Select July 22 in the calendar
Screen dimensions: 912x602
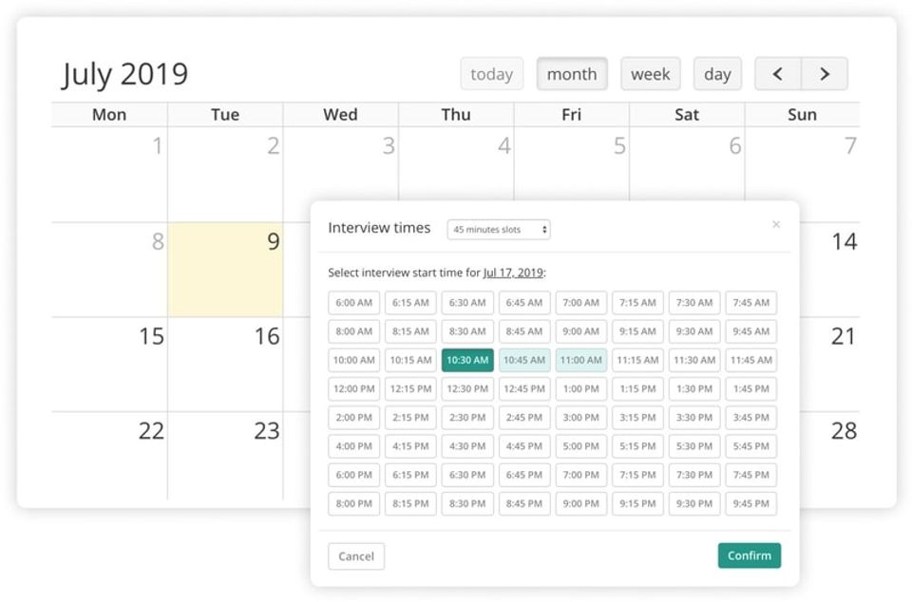(x=109, y=456)
